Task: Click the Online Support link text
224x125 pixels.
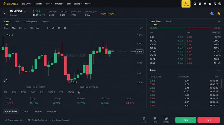Action: [63, 120]
